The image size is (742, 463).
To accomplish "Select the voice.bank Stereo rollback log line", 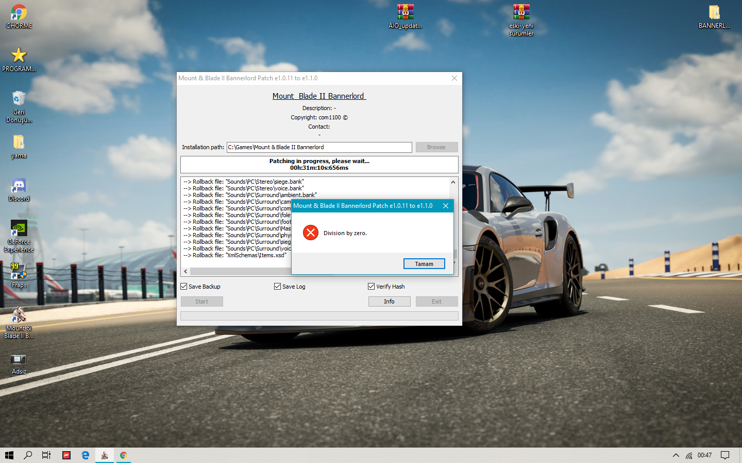I will [244, 188].
